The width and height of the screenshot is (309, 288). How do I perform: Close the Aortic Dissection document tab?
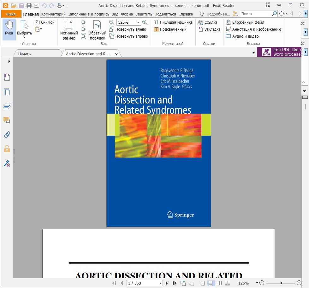116,54
